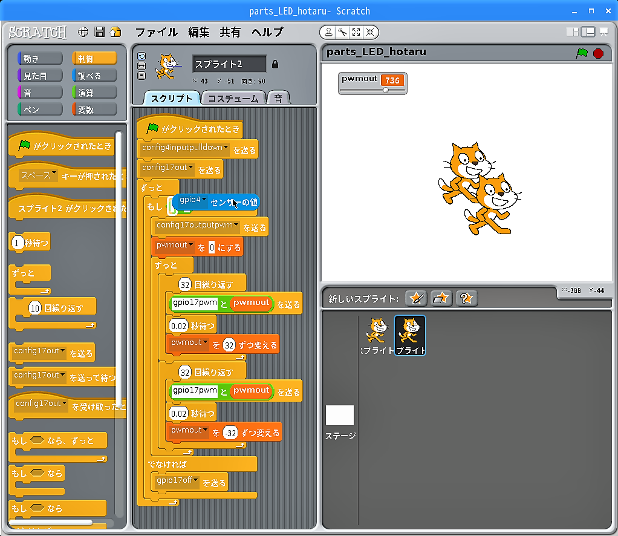Get a surprise sprite
618x536 pixels.
(466, 298)
